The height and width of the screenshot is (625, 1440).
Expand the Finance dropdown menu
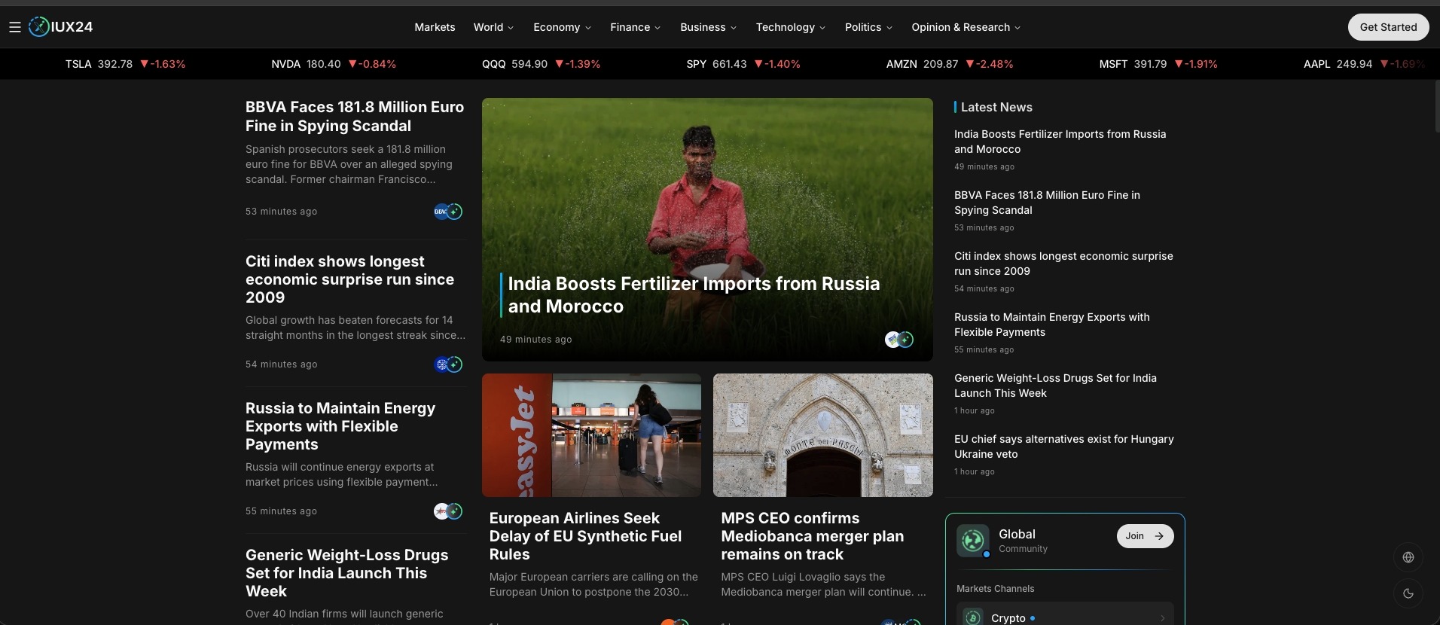coord(635,27)
